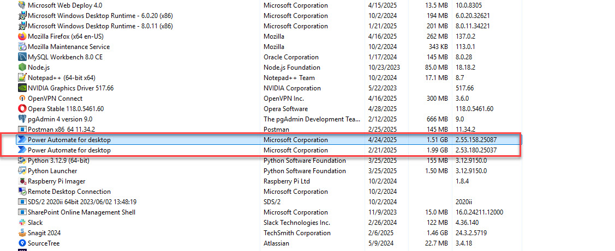
Task: Click the Mozilla Firefox icon
Action: (22, 36)
